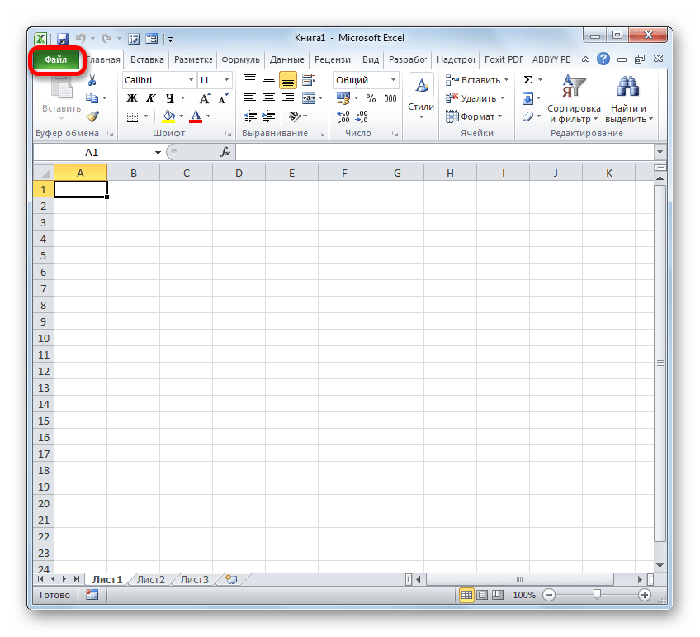Viewport: 700px width, 637px height.
Task: Open the Стили styles gallery
Action: pos(421,97)
